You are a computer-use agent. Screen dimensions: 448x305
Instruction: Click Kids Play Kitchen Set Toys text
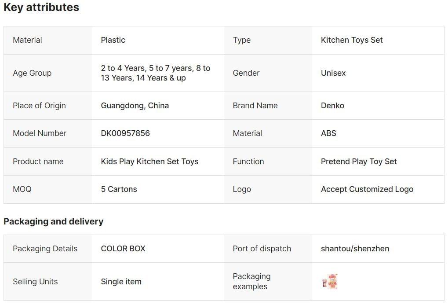coord(149,162)
